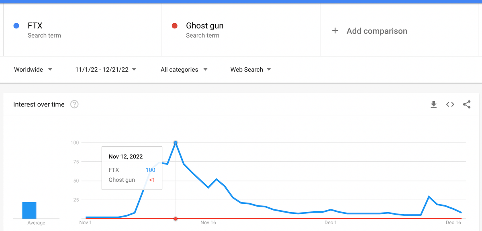
Task: Share the Interest over time chart
Action: [466, 104]
